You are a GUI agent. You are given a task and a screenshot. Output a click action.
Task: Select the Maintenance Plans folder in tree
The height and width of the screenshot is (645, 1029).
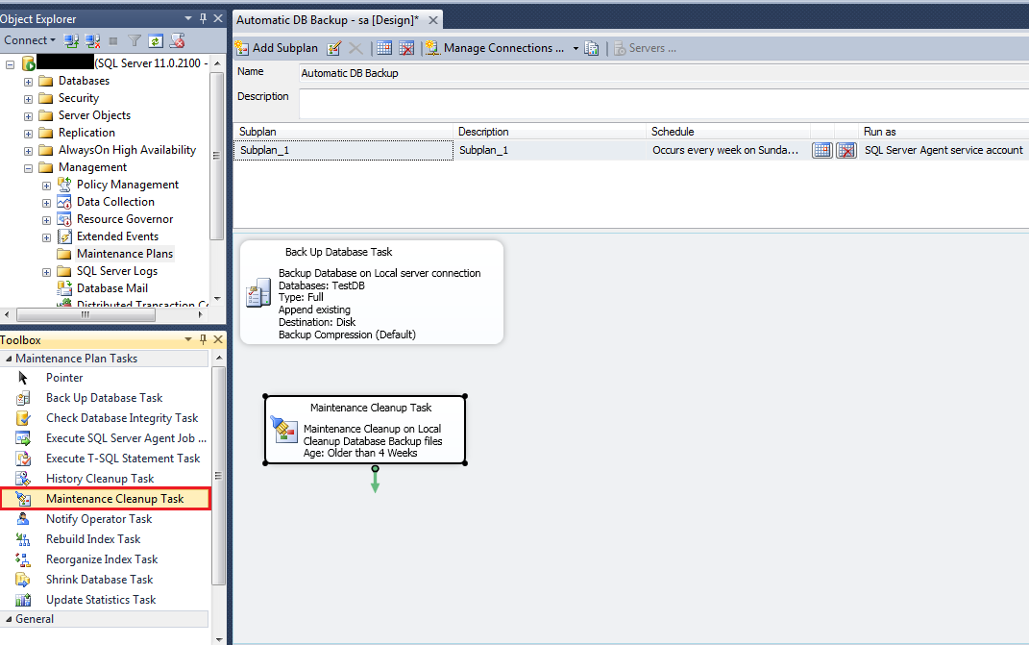(x=124, y=254)
